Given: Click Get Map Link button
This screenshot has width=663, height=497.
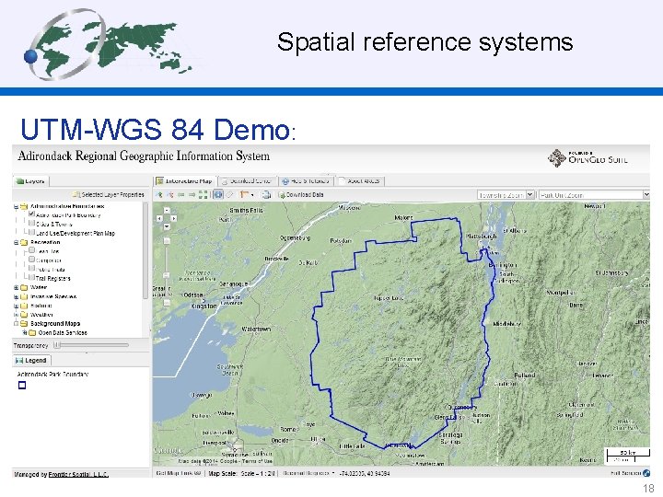Looking at the screenshot, I should 178,473.
